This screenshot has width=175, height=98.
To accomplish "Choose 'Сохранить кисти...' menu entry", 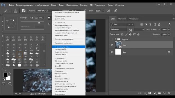I will pyautogui.click(x=69, y=52).
